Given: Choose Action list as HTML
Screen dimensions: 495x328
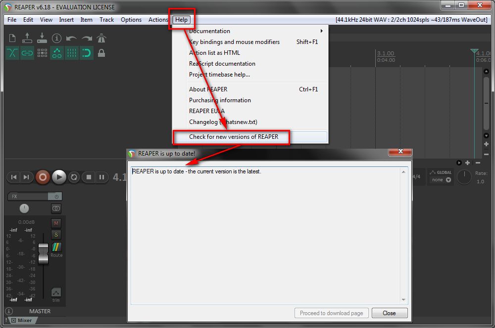Looking at the screenshot, I should pos(250,53).
